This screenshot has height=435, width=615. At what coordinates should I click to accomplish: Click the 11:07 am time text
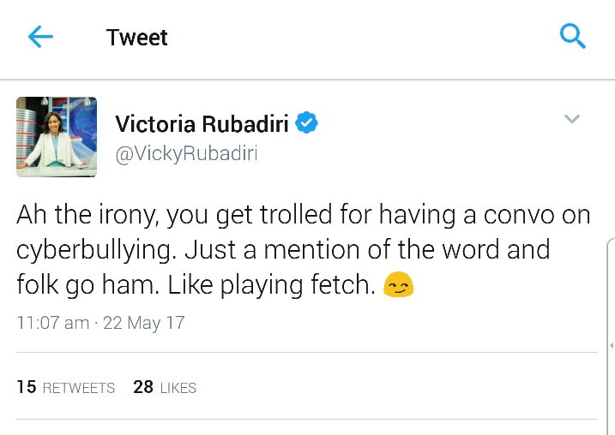(52, 323)
